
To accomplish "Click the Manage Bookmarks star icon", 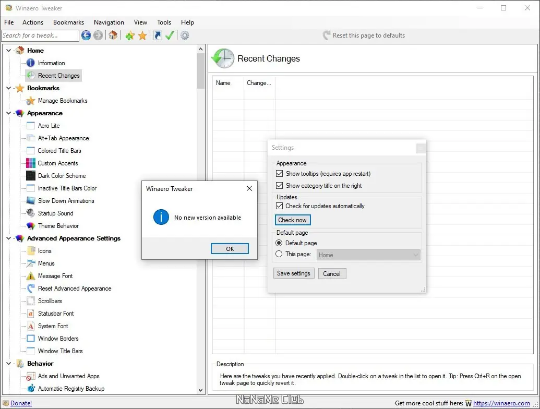I will 31,101.
